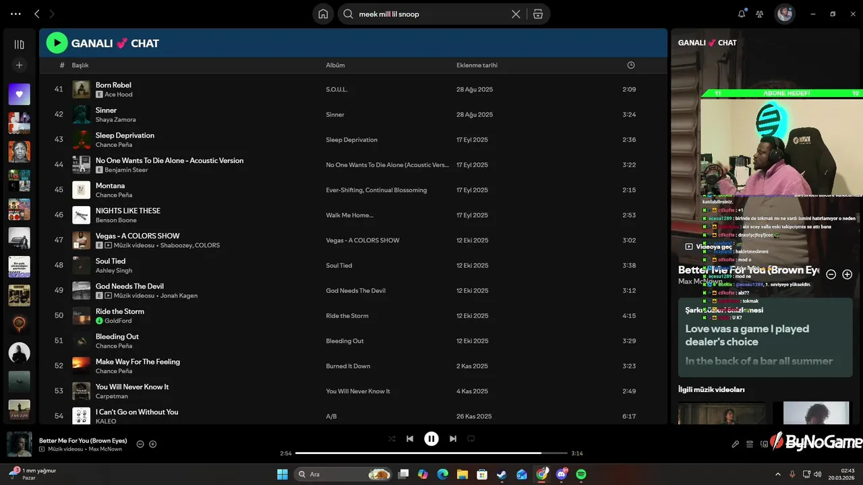Click the Soul Tied album art
This screenshot has height=485, width=863.
(x=81, y=265)
